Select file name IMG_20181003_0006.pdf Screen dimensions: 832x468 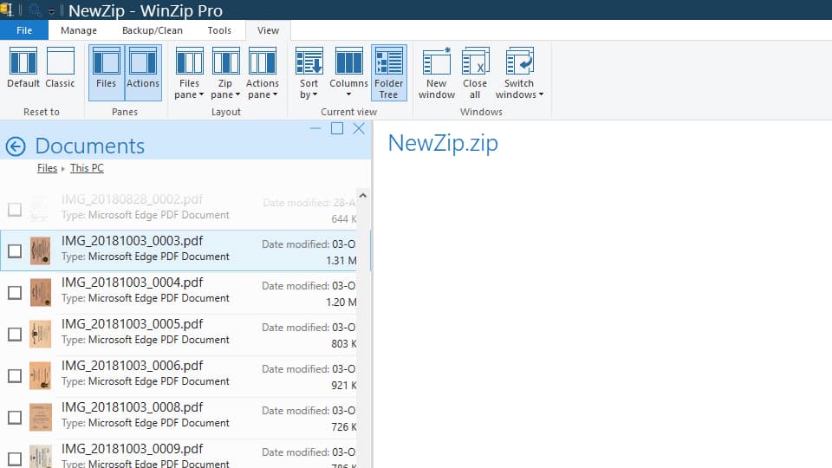pos(132,366)
